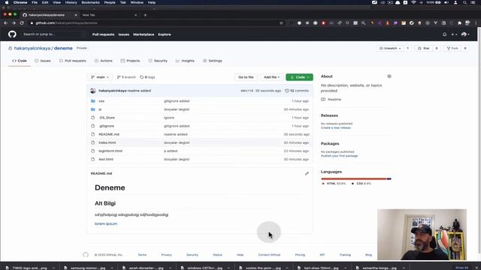The height and width of the screenshot is (270, 481).
Task: Open the .gitignore file
Action: pyautogui.click(x=107, y=126)
